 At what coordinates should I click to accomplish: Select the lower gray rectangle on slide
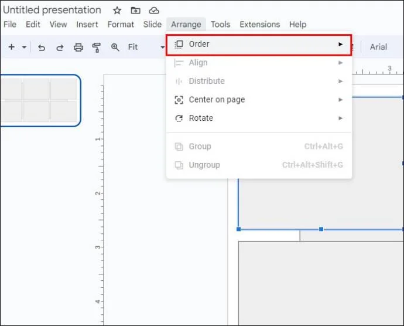pos(321,283)
